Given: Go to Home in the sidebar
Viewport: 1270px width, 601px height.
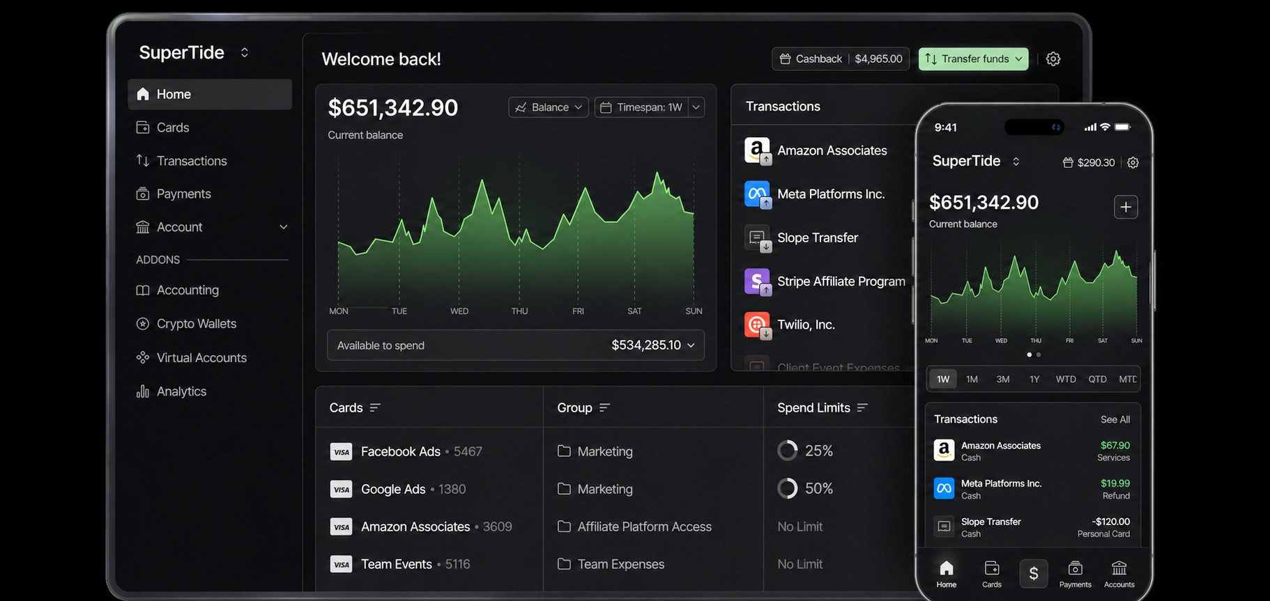Looking at the screenshot, I should (x=210, y=94).
